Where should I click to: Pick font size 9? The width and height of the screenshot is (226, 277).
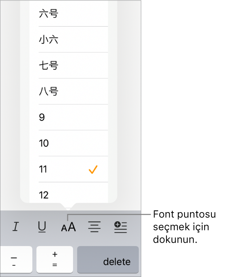[69, 117]
